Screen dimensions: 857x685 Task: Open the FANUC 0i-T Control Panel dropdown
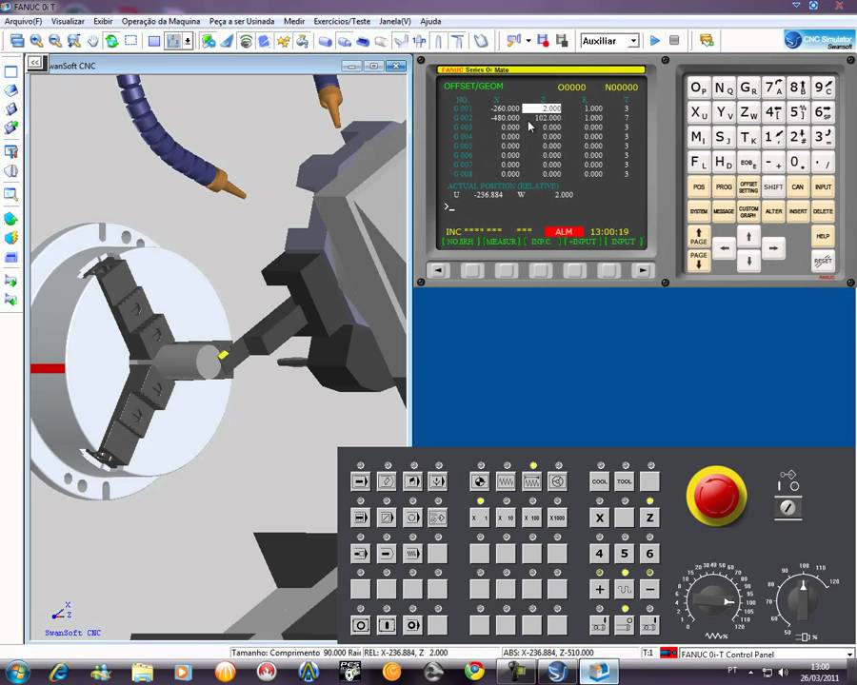coord(849,654)
